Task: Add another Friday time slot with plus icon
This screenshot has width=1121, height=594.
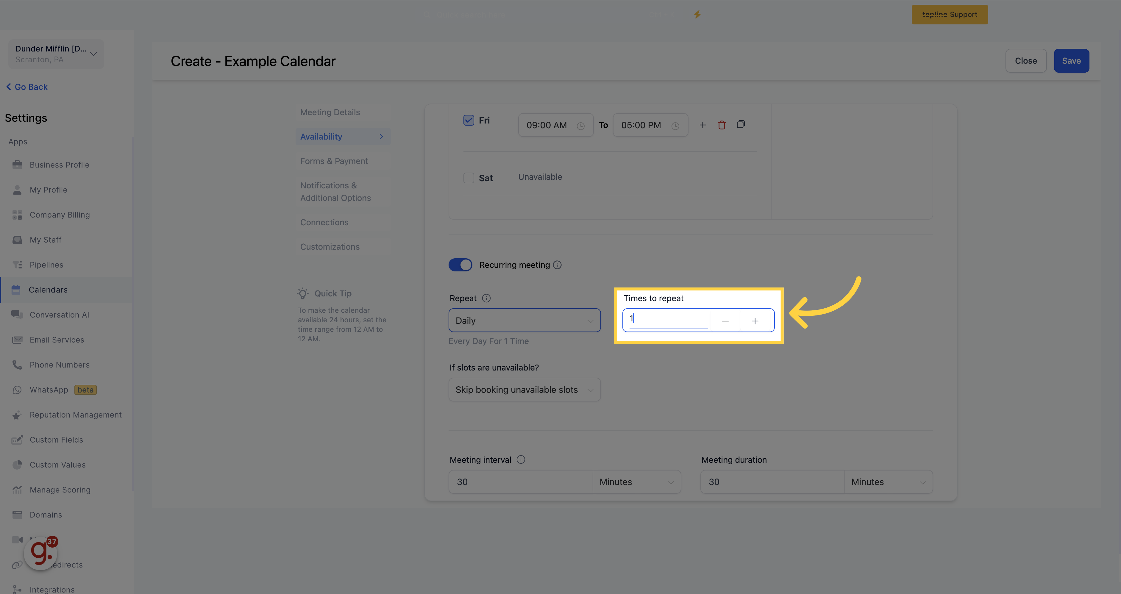Action: pyautogui.click(x=702, y=125)
